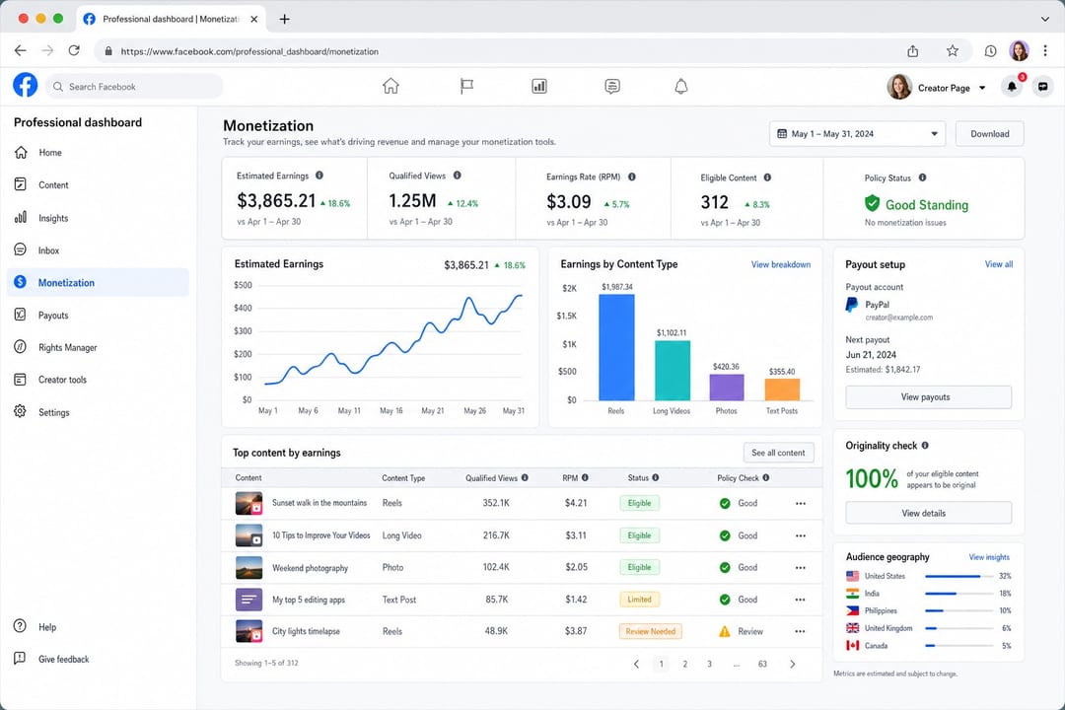
Task: Click the Facebook logo icon
Action: click(25, 86)
